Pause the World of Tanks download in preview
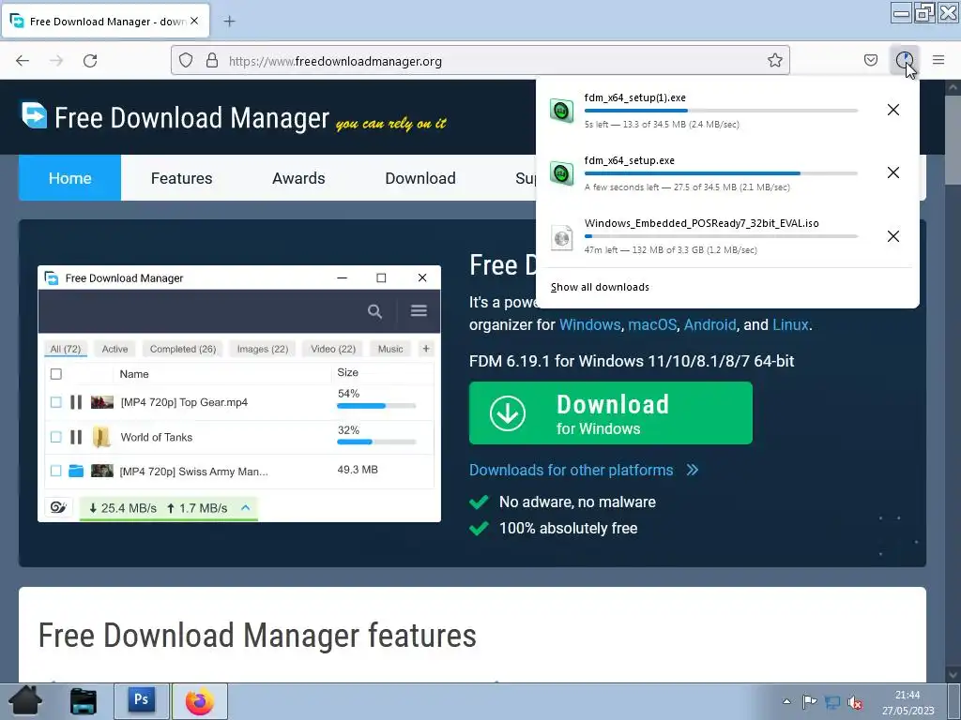 click(x=76, y=437)
